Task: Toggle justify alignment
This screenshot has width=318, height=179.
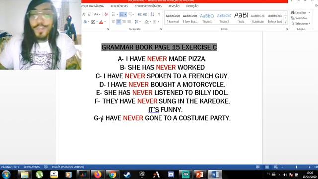Action: coord(129,22)
